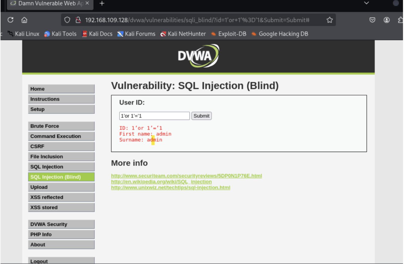Click the 'ID: 1'or 1'='1' result line
This screenshot has width=404, height=264.
tap(141, 128)
